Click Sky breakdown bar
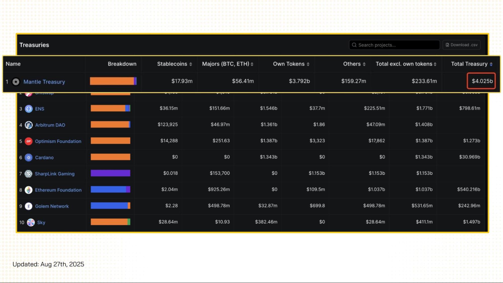 click(110, 222)
